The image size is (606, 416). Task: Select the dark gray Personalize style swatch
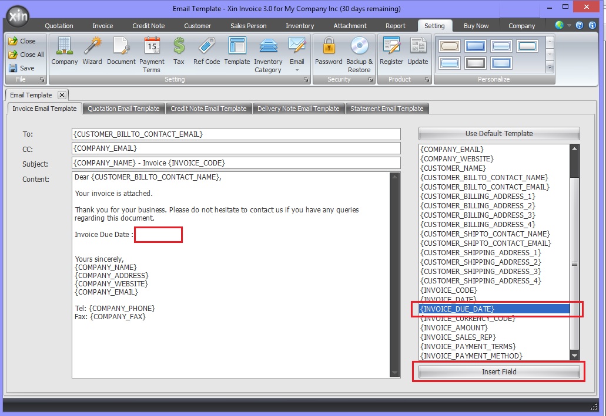pyautogui.click(x=476, y=63)
